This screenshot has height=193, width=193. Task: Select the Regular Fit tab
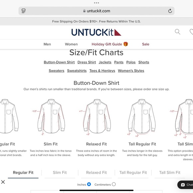click(x=23, y=173)
